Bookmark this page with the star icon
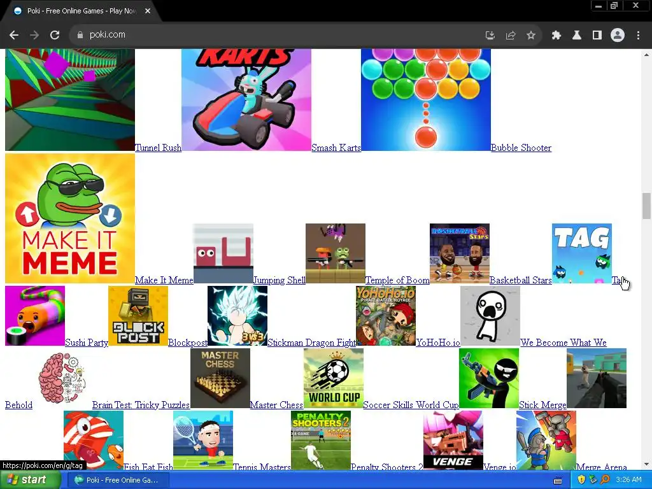 [531, 36]
